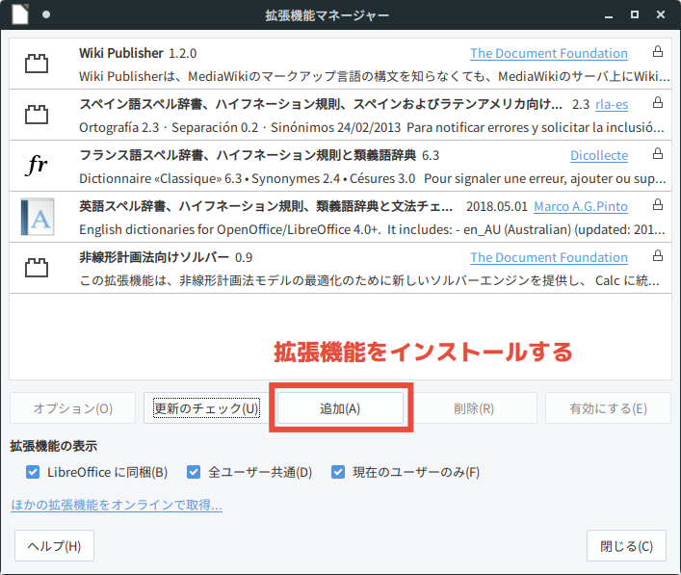The image size is (681, 575).
Task: Click the 非線形計画法向けソルバー extension puzzle icon
Action: coord(37,268)
